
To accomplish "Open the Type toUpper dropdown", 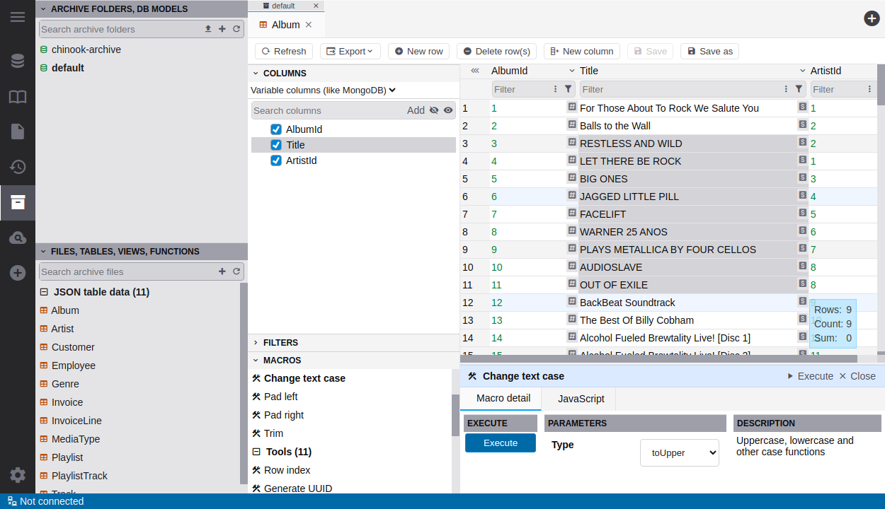I will click(x=679, y=452).
